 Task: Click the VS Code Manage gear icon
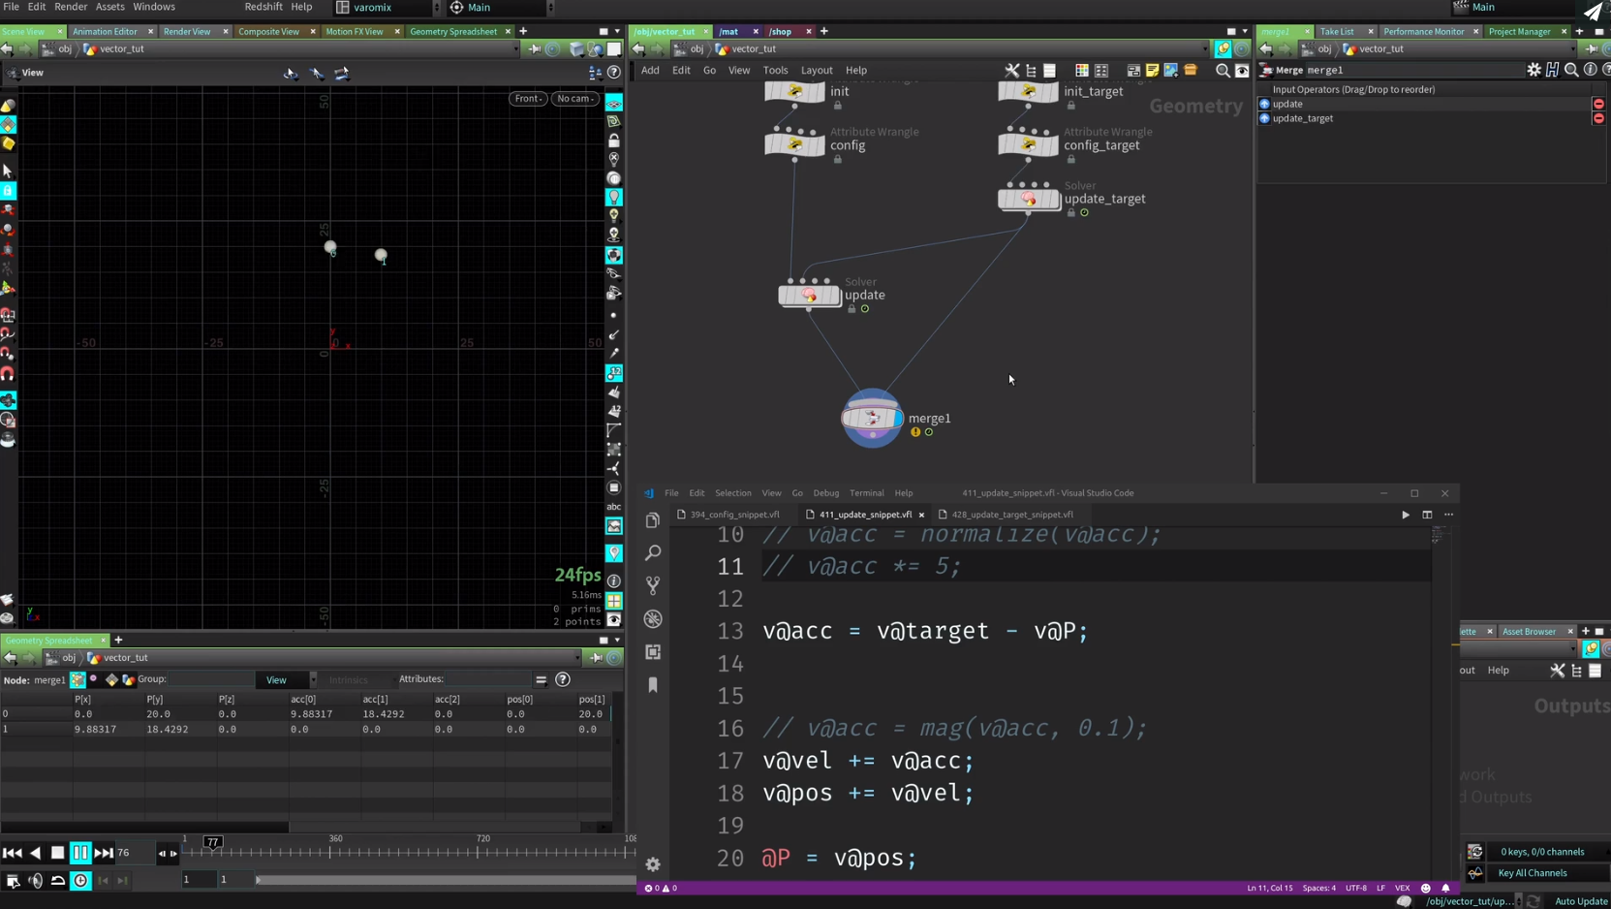click(x=653, y=863)
